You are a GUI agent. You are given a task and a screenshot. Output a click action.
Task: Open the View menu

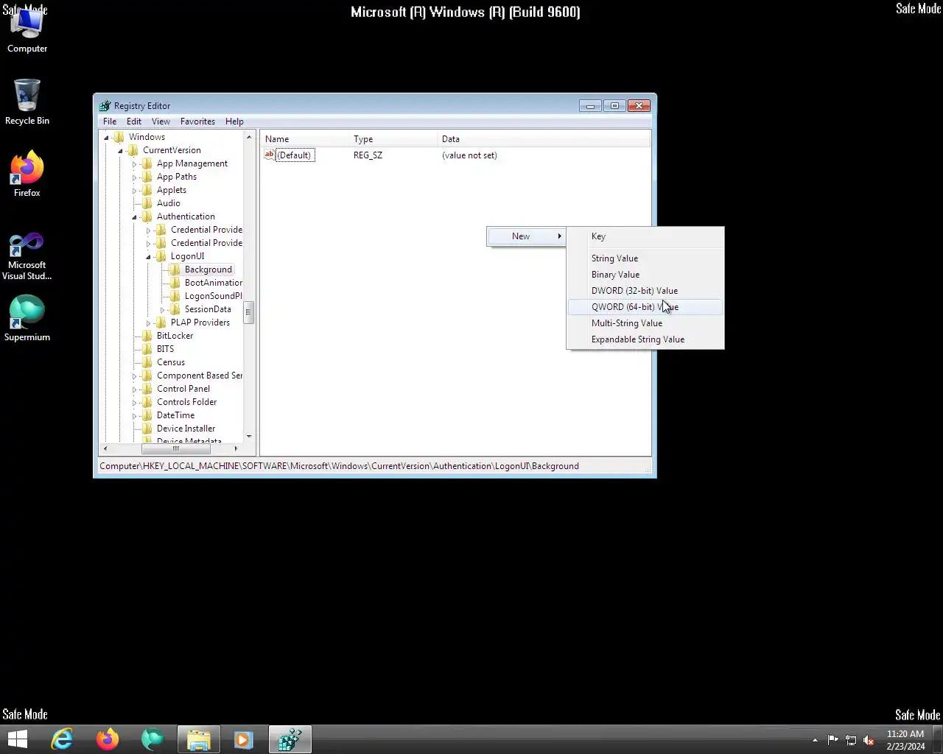pyautogui.click(x=161, y=121)
